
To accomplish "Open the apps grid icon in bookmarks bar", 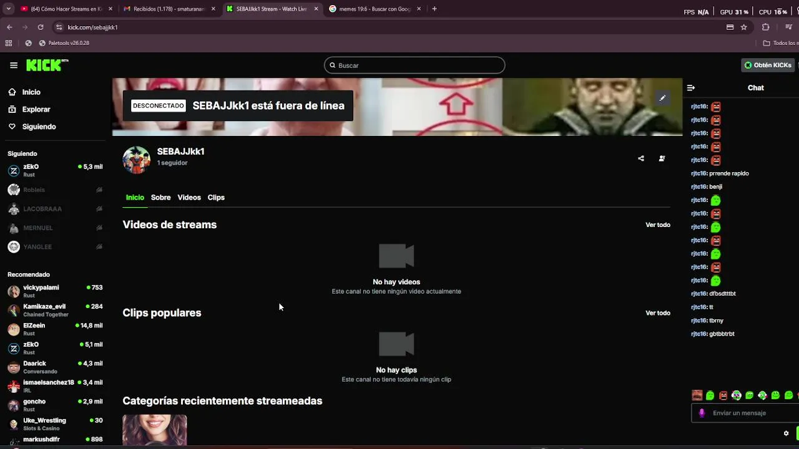I will [9, 43].
